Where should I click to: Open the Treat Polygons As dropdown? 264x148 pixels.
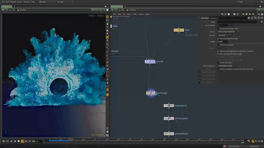click(227, 66)
